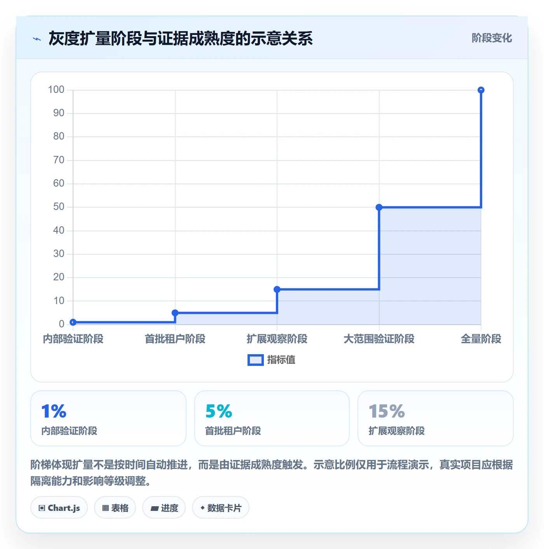Viewport: 544px width, 549px height.
Task: Toggle the 指标值 legend swatch
Action: tap(256, 360)
